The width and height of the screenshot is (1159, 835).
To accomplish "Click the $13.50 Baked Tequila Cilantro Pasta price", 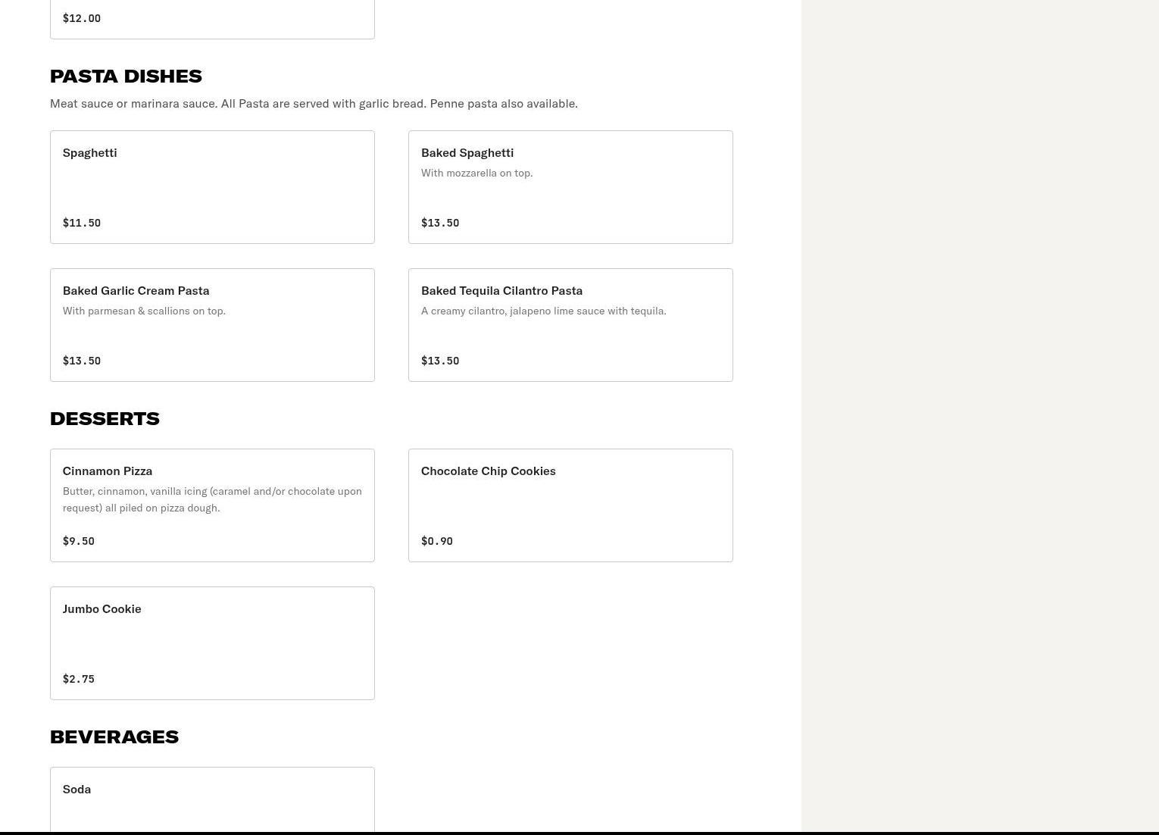I will click(440, 361).
